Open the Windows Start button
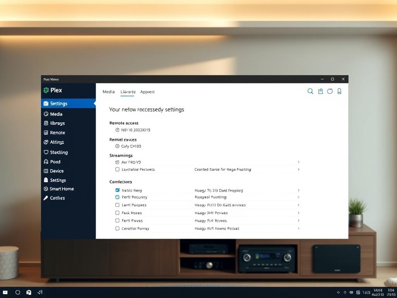Image resolution: width=397 pixels, height=298 pixels. (x=5, y=293)
